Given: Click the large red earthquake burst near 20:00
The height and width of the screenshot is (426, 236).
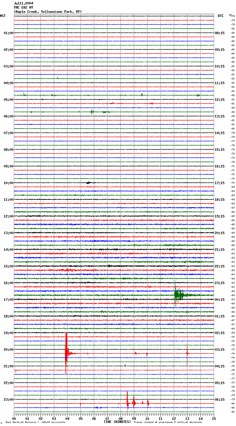Looking at the screenshot, I should coord(66,353).
